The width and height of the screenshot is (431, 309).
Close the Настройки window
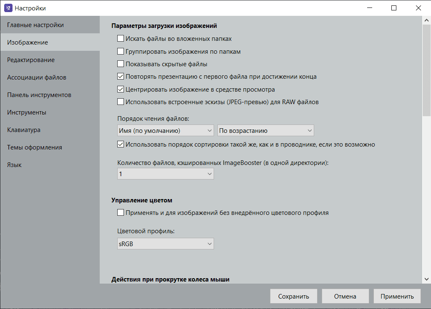click(418, 8)
